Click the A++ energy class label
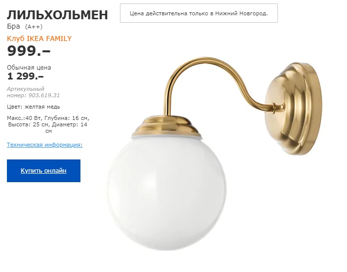Viewport: 347px width, 272px height. click(34, 27)
